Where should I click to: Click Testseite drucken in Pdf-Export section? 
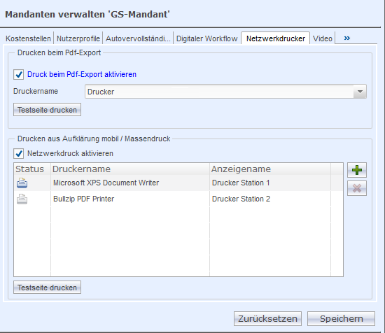(x=47, y=110)
